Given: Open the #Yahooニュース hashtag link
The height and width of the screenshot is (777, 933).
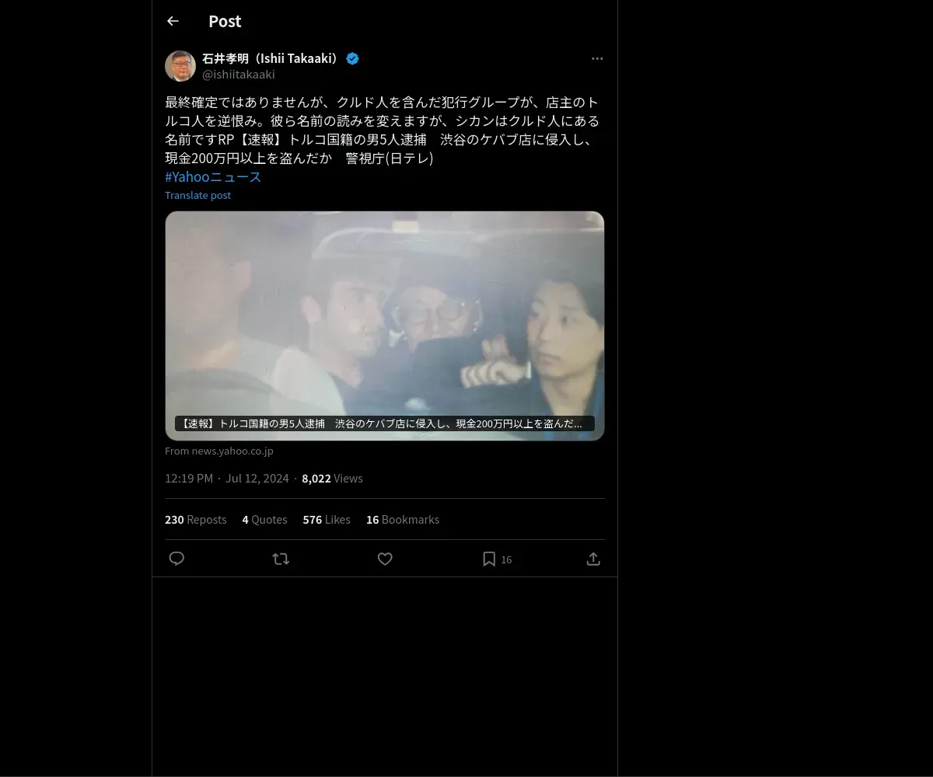Looking at the screenshot, I should (213, 176).
